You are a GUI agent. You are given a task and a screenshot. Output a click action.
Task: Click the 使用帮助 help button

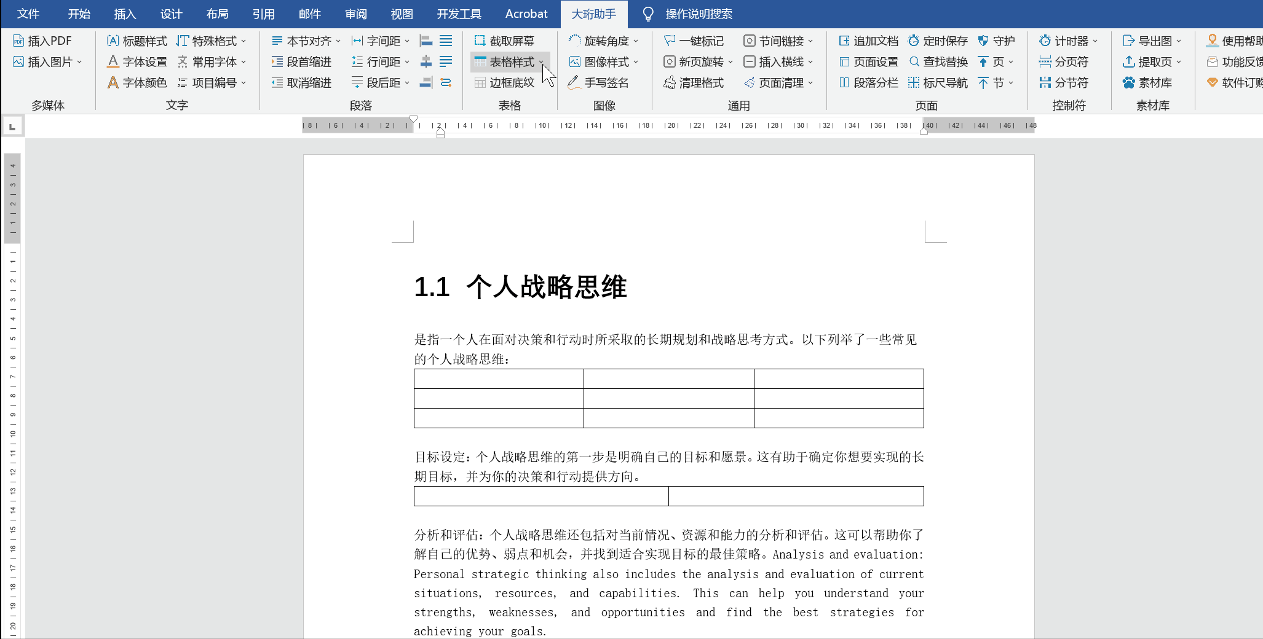[x=1233, y=41]
